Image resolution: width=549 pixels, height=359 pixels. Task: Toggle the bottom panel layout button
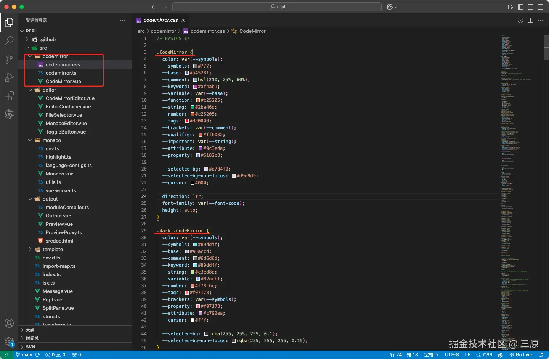tap(530, 7)
